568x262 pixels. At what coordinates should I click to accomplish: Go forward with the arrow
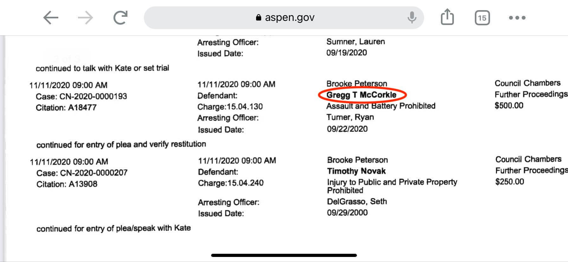(85, 18)
